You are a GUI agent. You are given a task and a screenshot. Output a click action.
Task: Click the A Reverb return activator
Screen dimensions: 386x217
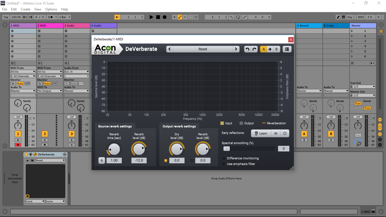pos(304,134)
